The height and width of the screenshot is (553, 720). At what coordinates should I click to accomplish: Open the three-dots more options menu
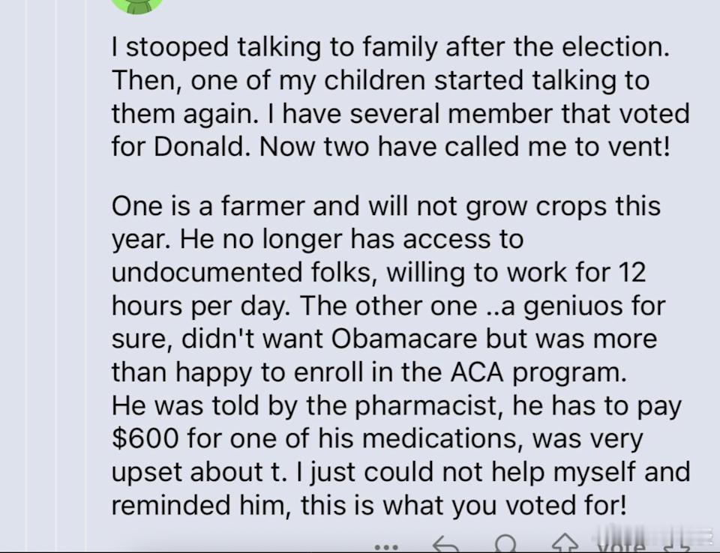(386, 547)
